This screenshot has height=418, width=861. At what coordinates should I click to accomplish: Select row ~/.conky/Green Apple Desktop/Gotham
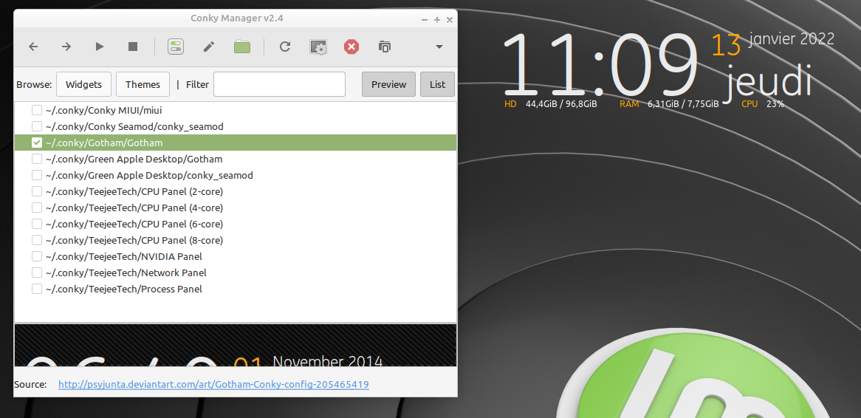(236, 159)
